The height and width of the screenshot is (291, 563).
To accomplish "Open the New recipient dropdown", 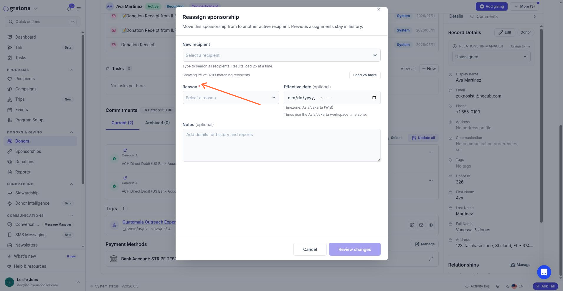I will 281,55.
